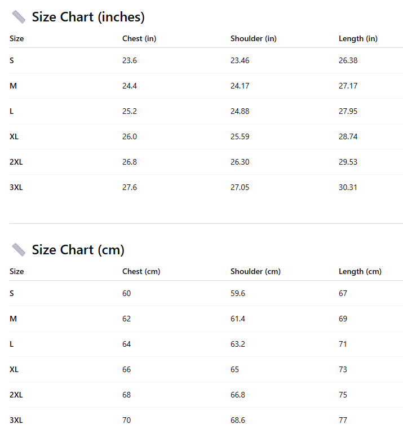Select the Chest (in) column header
Screen dimensions: 403x437
(x=139, y=39)
